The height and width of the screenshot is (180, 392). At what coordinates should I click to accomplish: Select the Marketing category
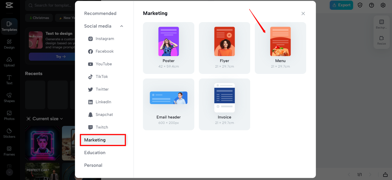point(103,140)
